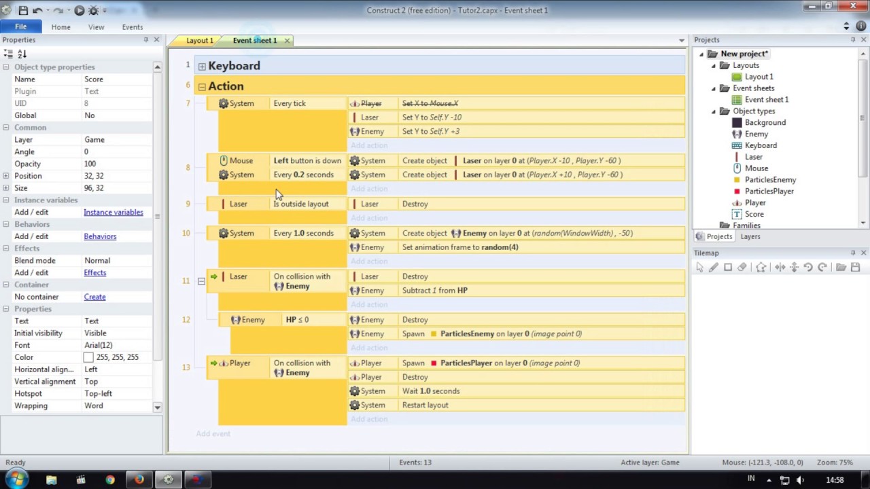This screenshot has height=489, width=870.
Task: Open the undo history dropdown arrow
Action: pos(48,10)
